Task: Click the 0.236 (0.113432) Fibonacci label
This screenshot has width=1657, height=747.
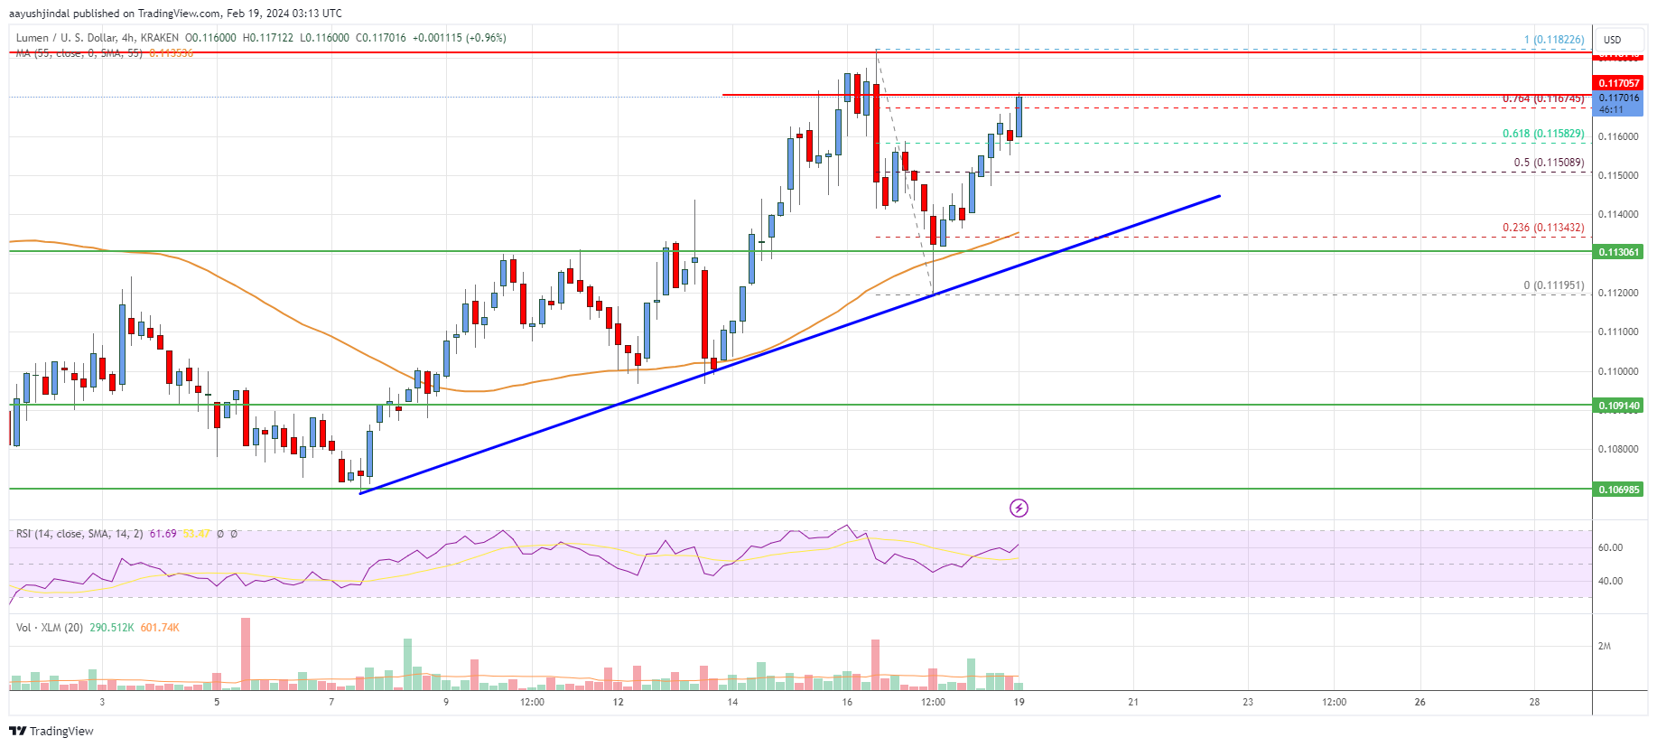Action: (x=1543, y=228)
